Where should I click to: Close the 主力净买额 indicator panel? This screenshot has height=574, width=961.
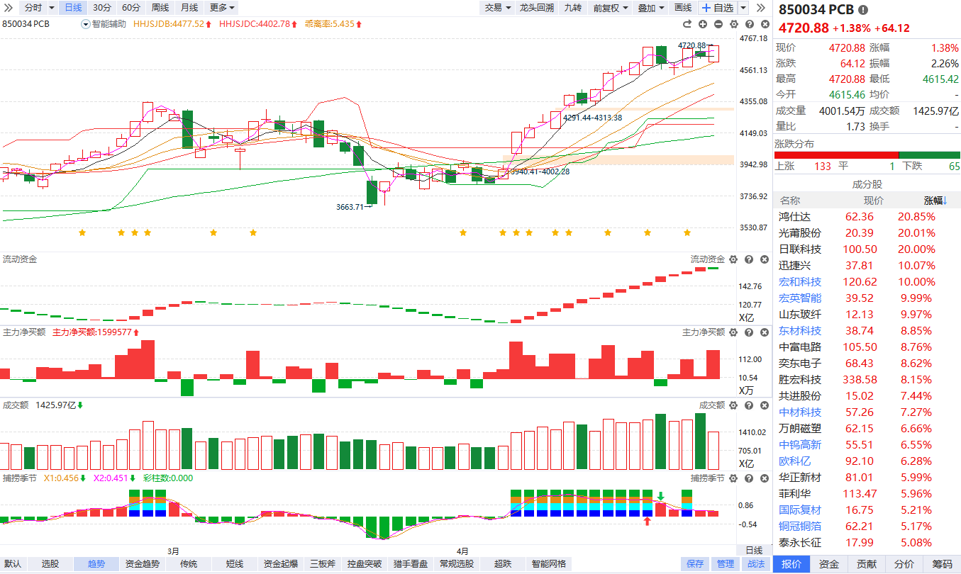(764, 332)
